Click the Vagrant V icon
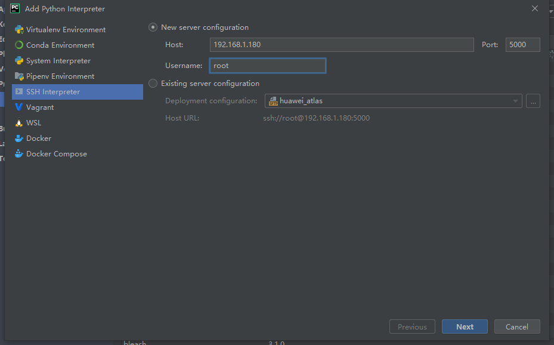This screenshot has width=554, height=345. (x=19, y=107)
